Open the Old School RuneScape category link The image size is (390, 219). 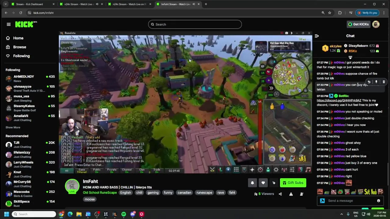click(100, 193)
